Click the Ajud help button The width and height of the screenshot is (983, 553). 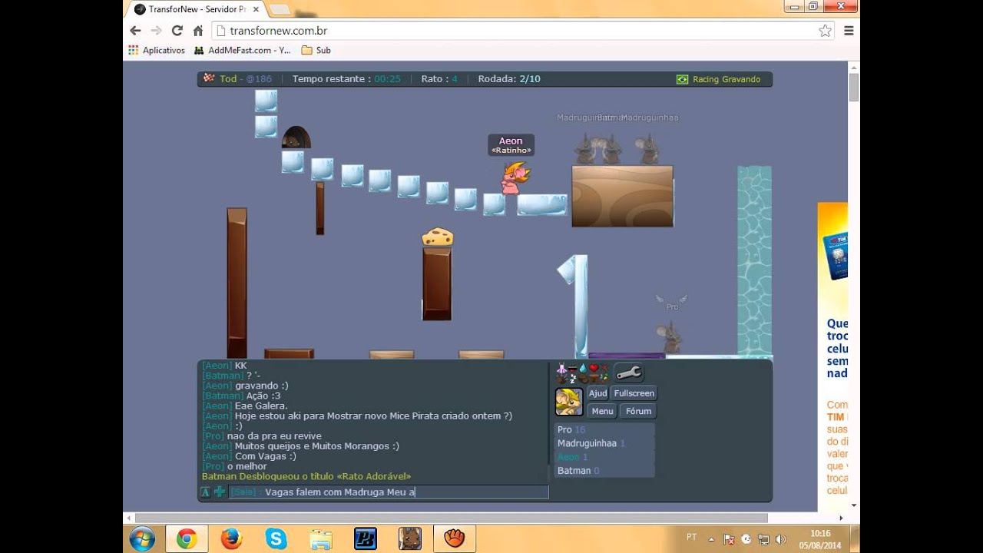[597, 393]
